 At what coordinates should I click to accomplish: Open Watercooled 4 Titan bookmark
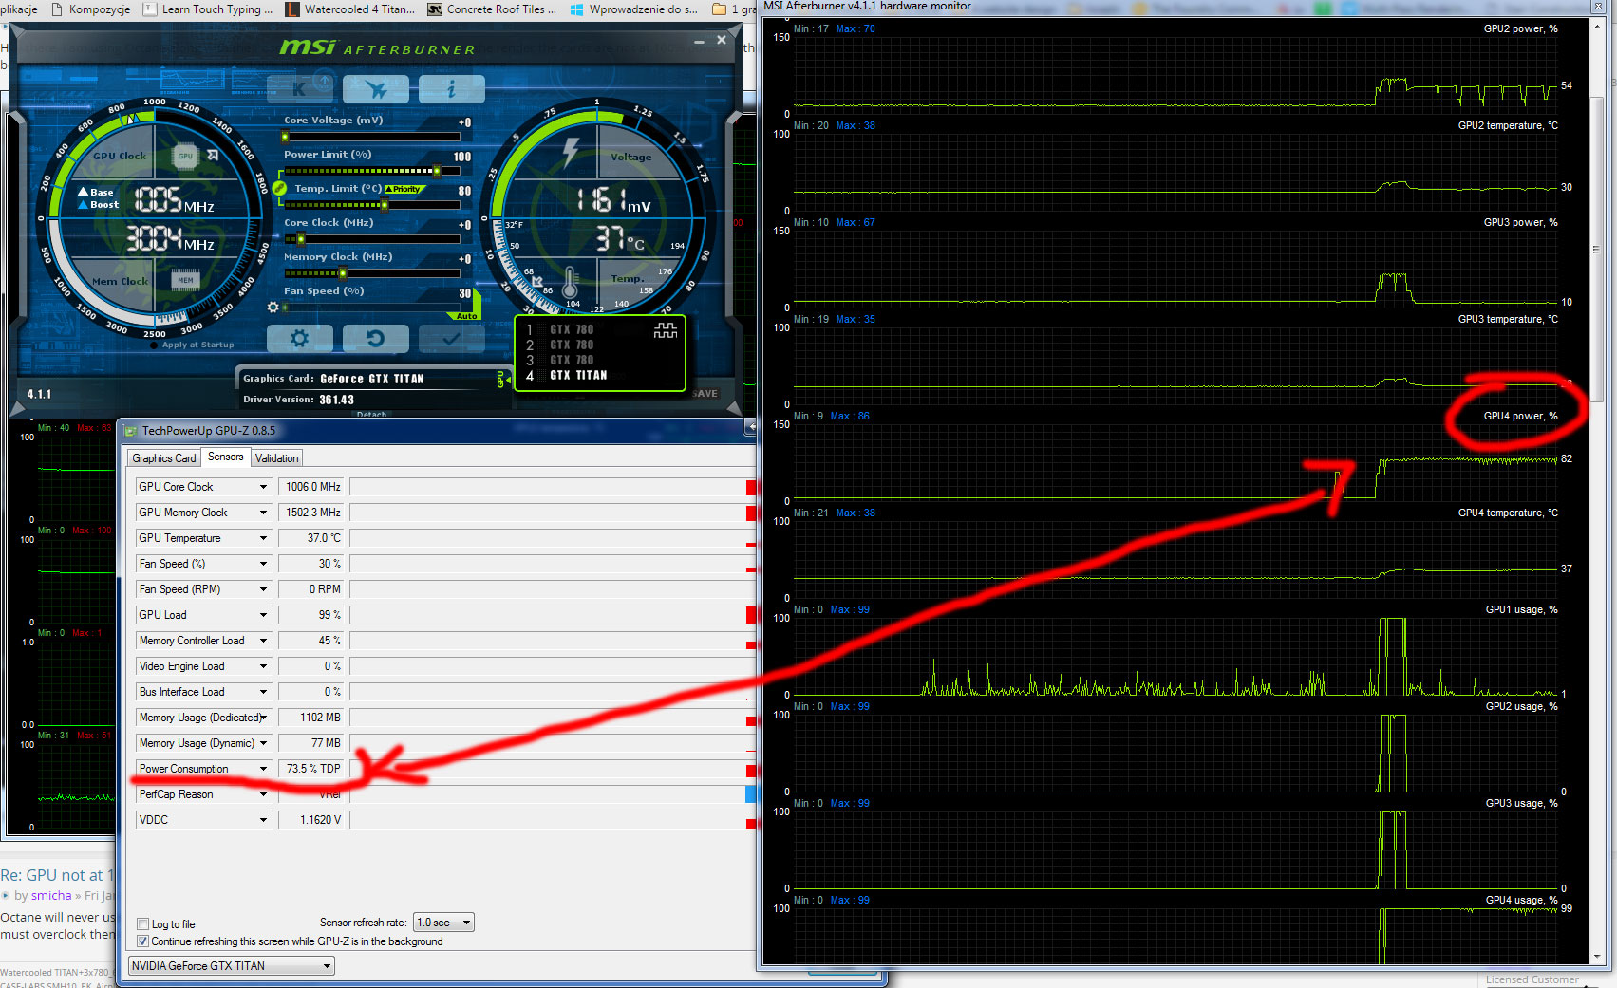click(x=349, y=9)
